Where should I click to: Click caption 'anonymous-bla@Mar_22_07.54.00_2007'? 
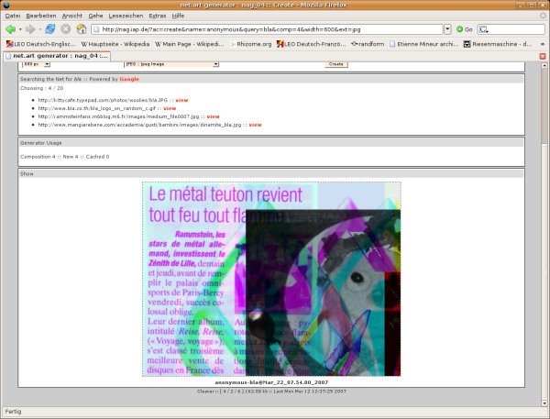(x=271, y=382)
